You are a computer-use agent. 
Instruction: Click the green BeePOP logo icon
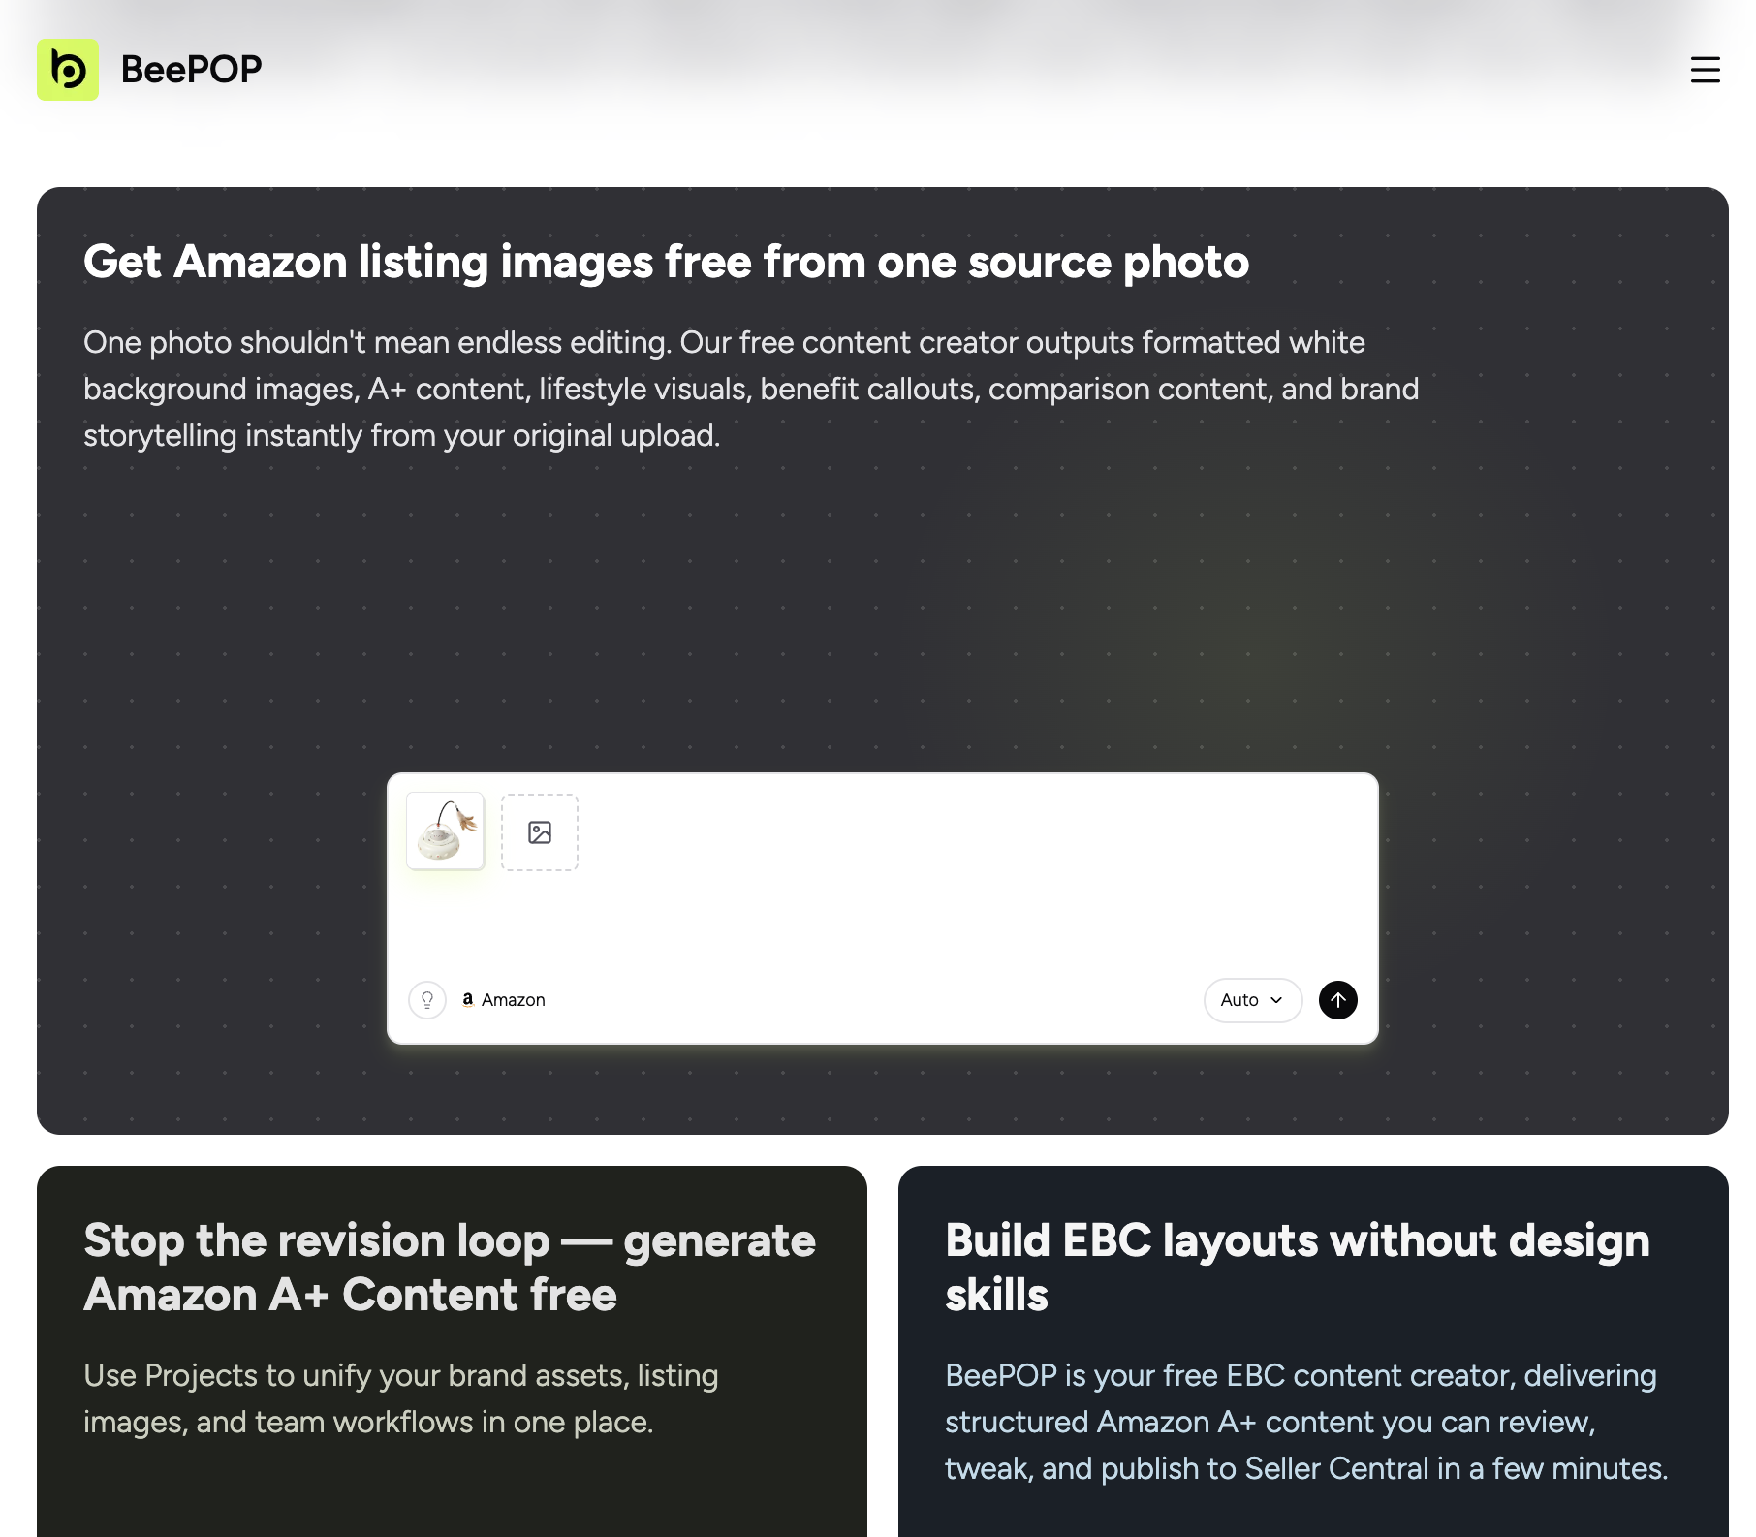click(68, 70)
